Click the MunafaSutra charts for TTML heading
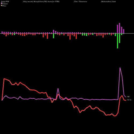Image resolution: width=134 pixels, height=134 pixels. point(41,2)
